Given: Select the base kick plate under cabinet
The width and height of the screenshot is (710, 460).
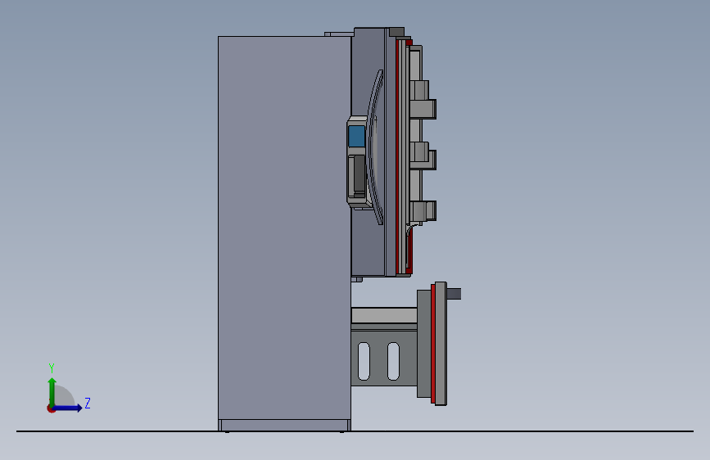Looking at the screenshot, I should coord(284,425).
